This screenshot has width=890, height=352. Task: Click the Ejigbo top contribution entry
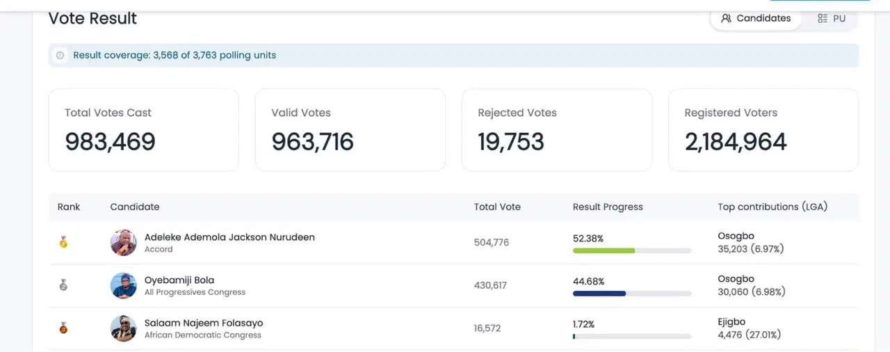point(750,328)
